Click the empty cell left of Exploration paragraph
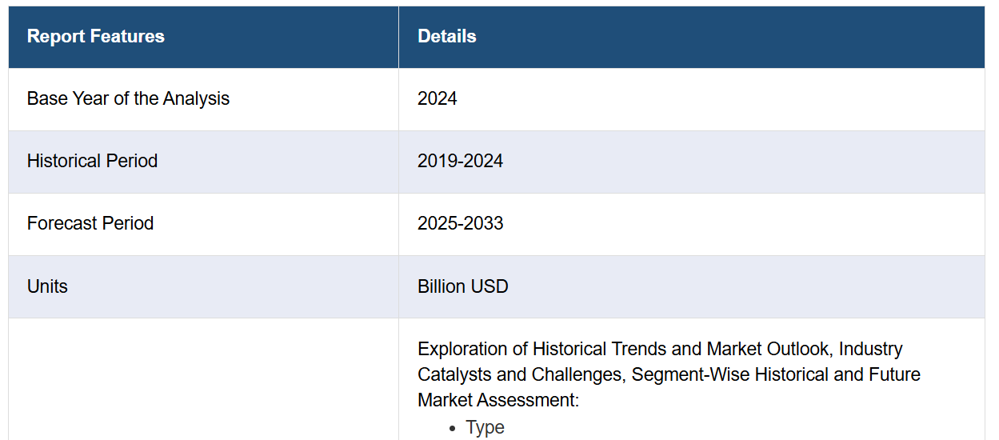 [x=203, y=379]
